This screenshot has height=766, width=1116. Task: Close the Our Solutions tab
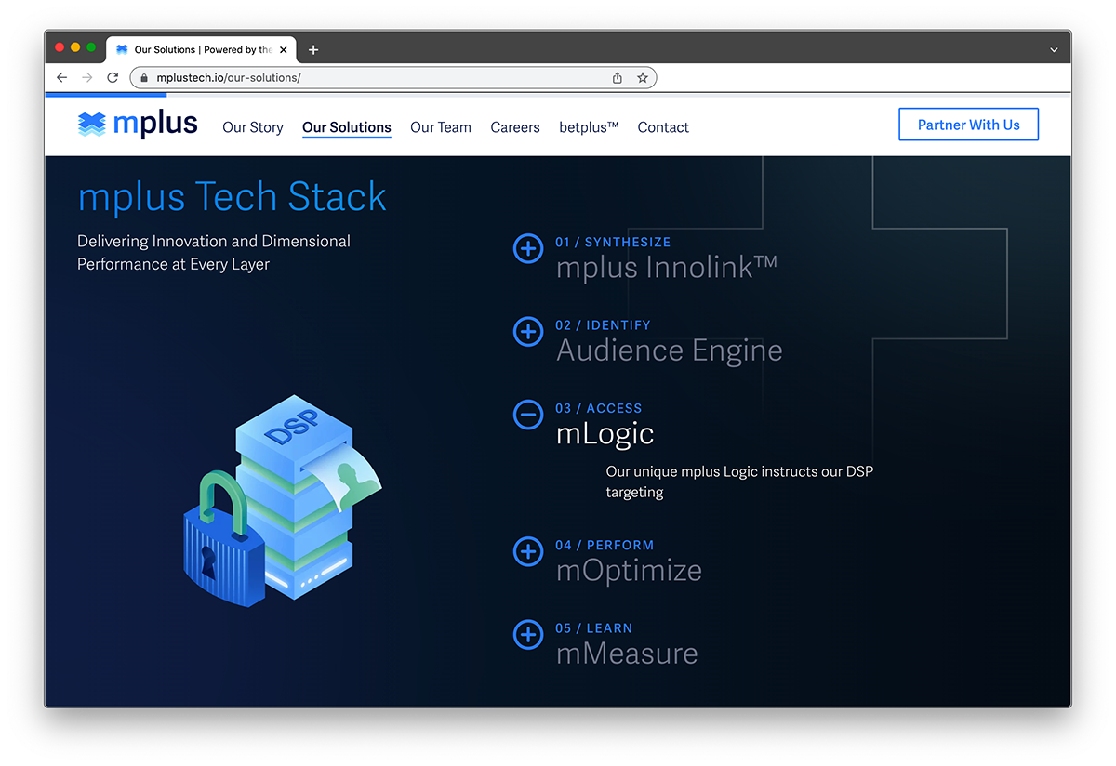284,50
